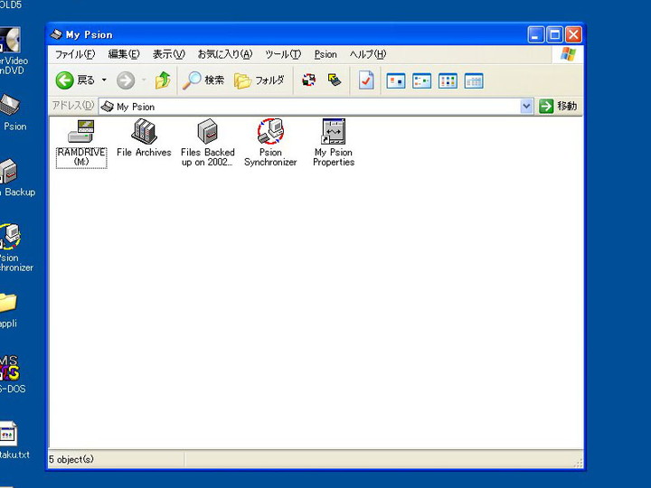The image size is (651, 488).
Task: Select the My Psion Properties shortcut
Action: coord(334,143)
